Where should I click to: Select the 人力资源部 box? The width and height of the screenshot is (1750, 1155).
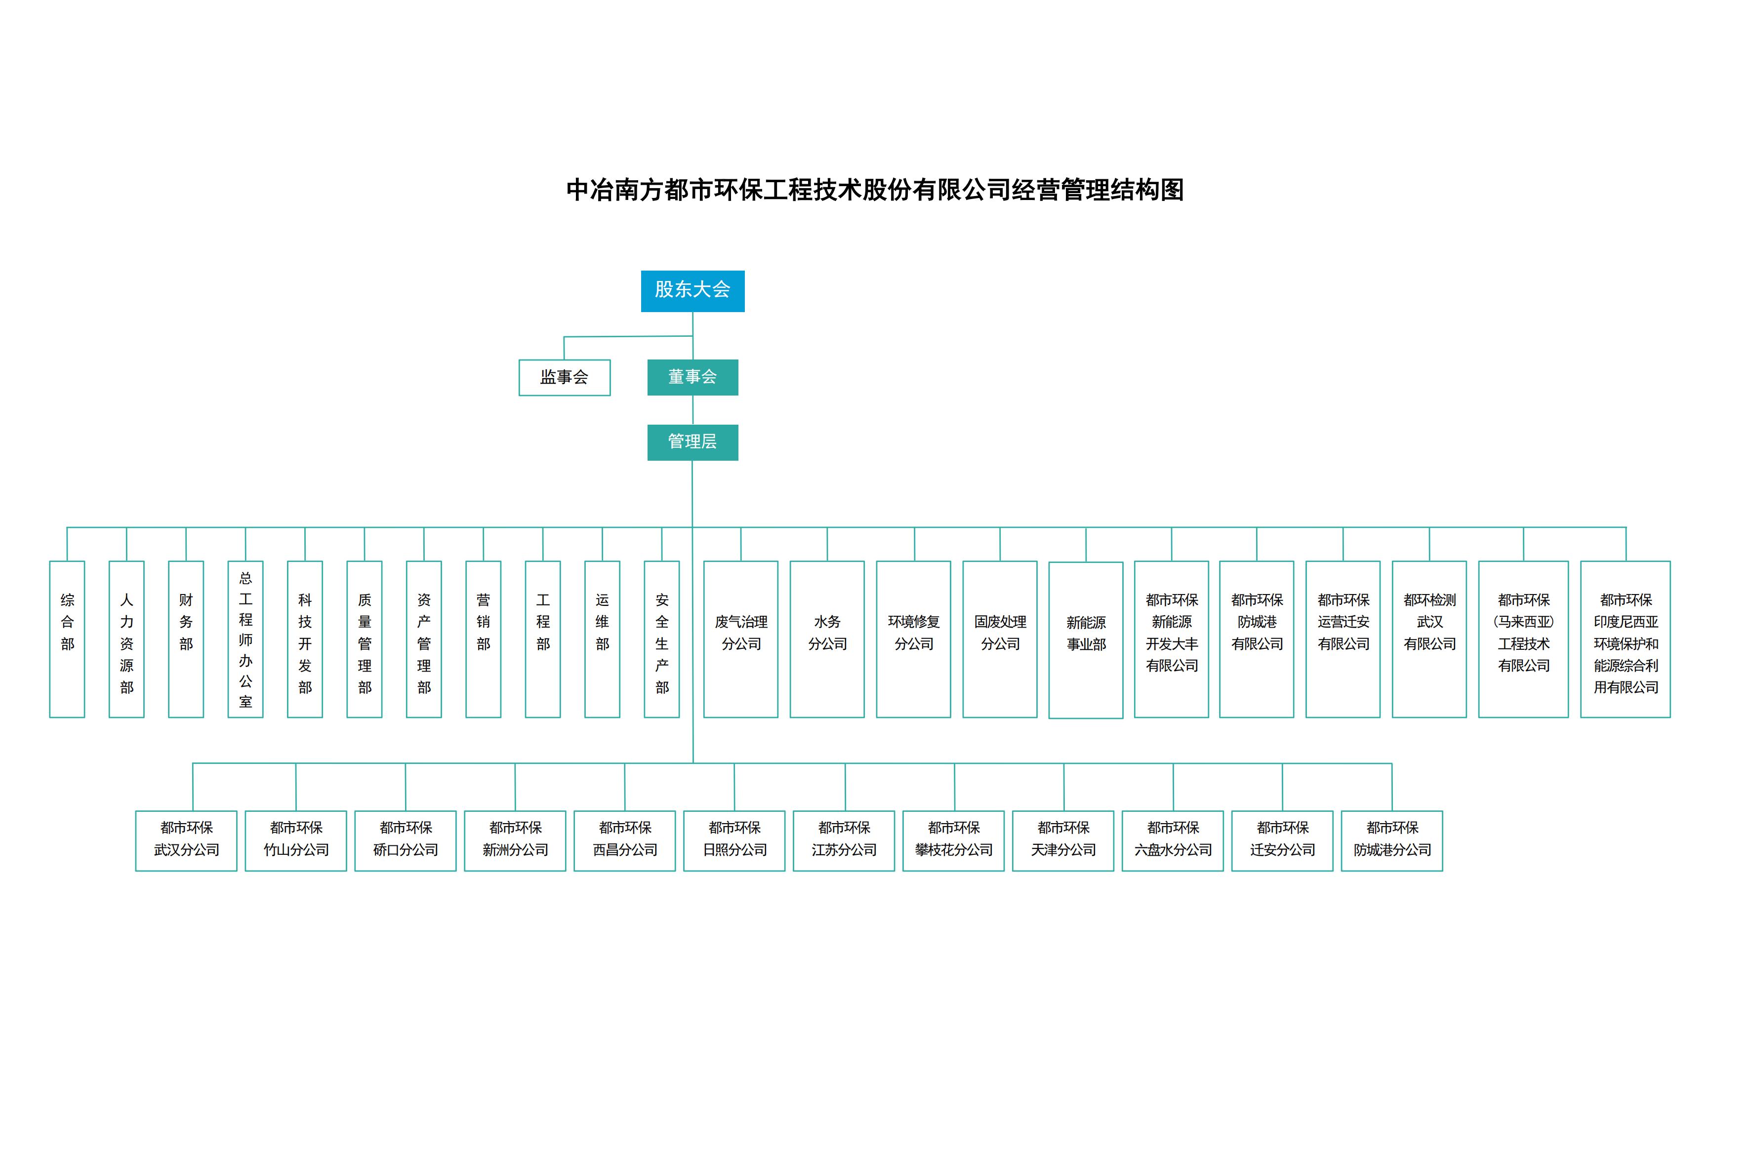click(x=127, y=638)
